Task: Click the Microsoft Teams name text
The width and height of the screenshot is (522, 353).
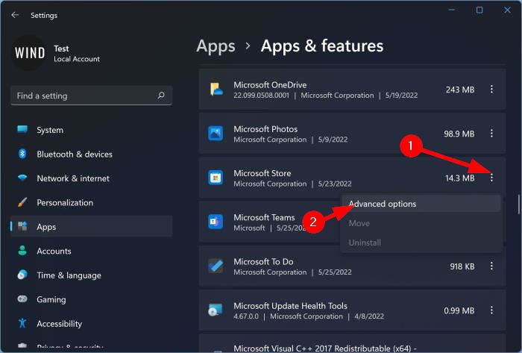Action: (x=264, y=217)
